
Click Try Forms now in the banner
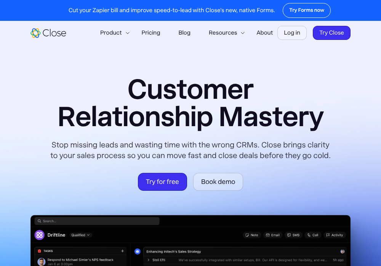point(306,11)
